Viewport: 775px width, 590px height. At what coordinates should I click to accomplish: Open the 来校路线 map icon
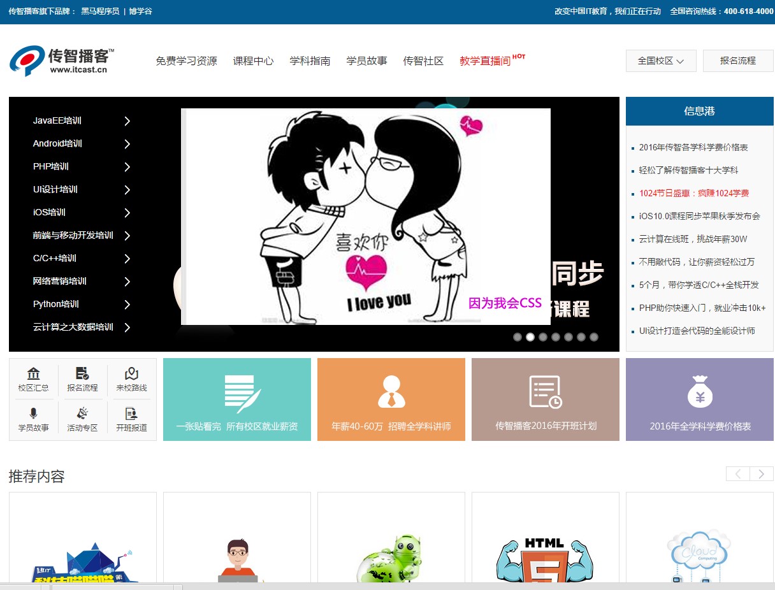click(131, 374)
